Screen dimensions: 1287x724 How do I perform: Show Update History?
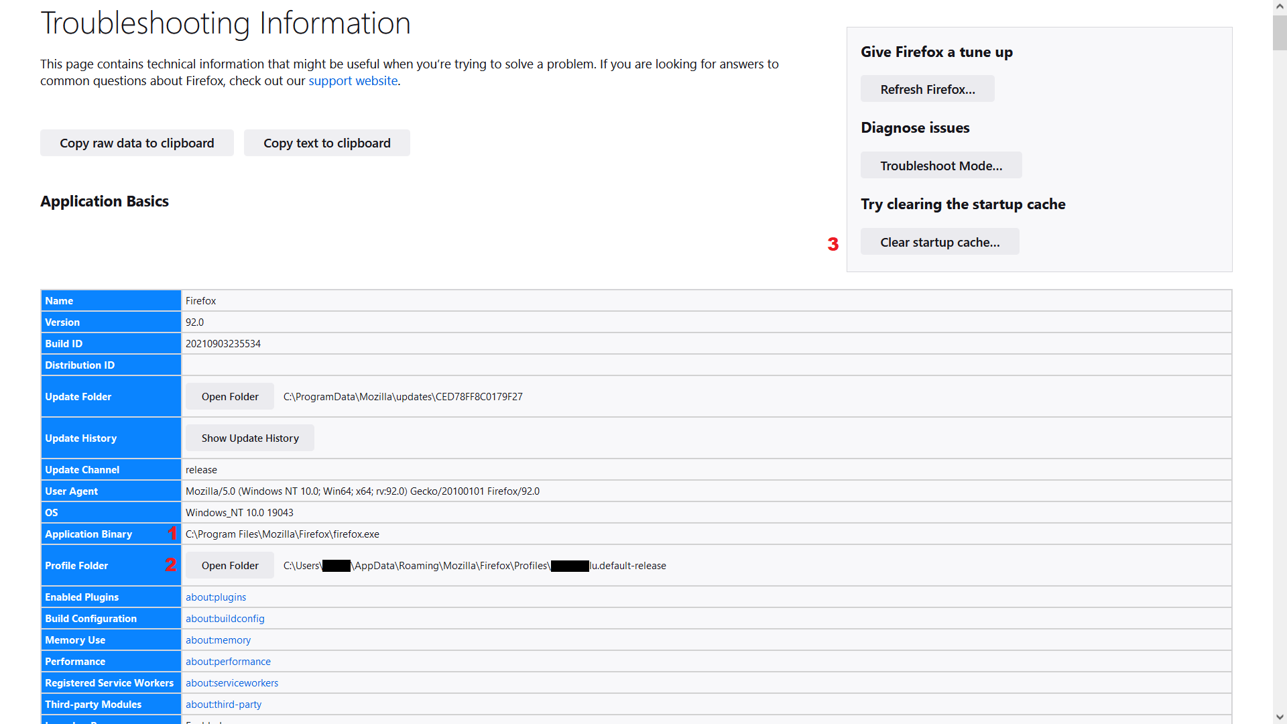pyautogui.click(x=249, y=438)
